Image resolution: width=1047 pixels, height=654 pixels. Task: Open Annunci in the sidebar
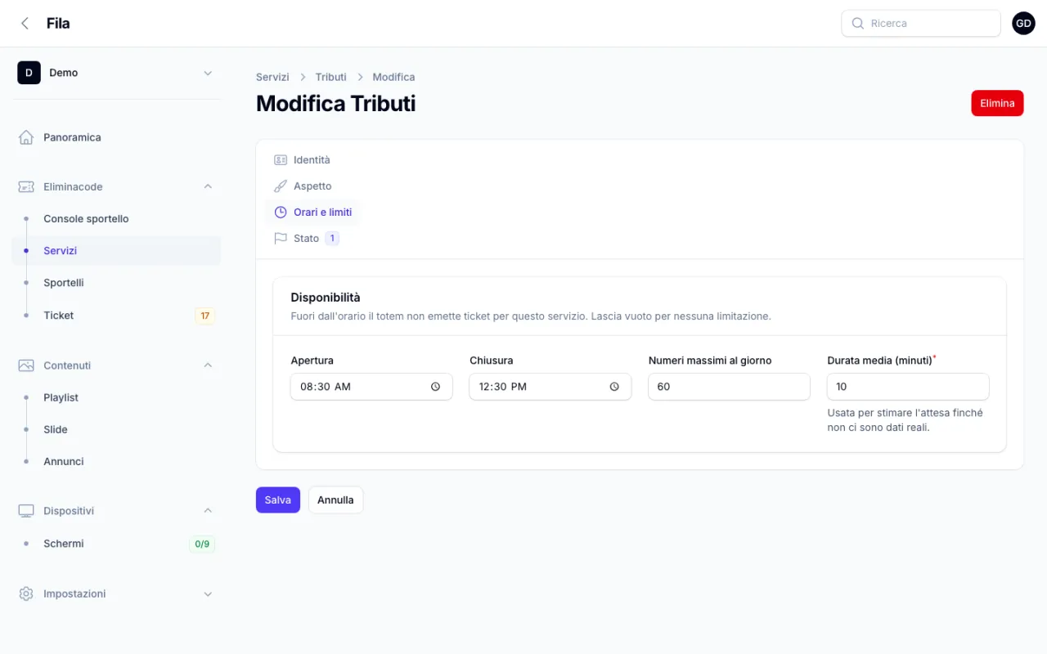point(116,461)
